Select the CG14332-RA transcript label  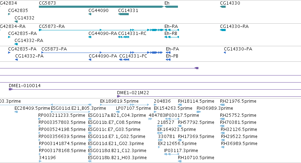tap(29, 41)
